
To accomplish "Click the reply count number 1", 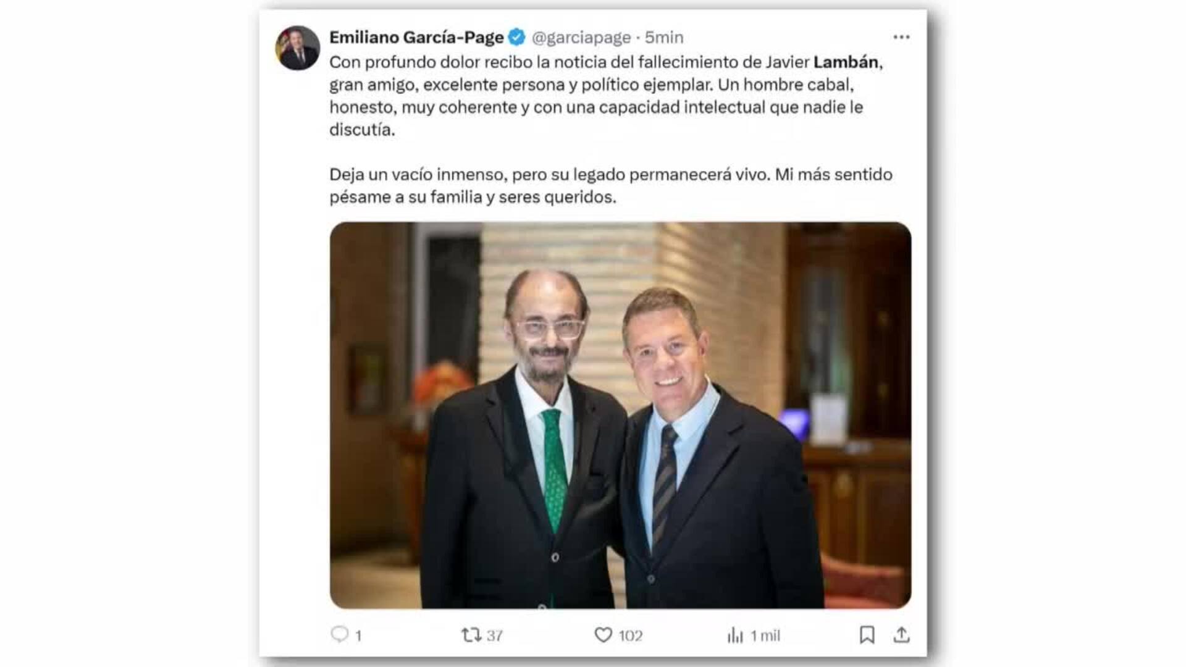I will (358, 636).
